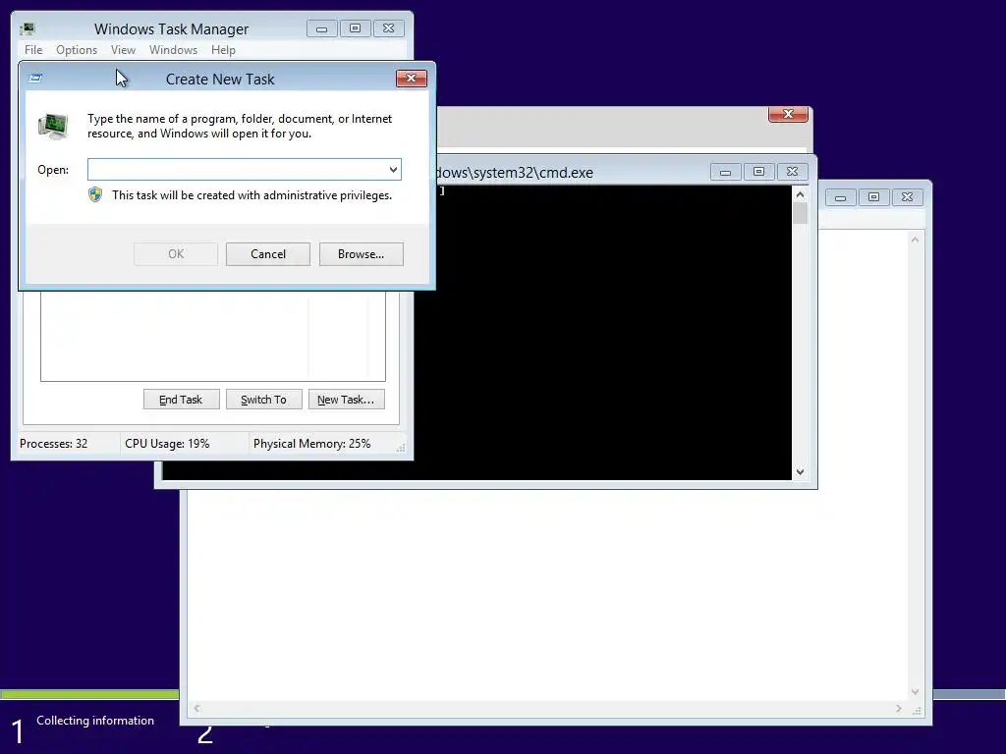Screen dimensions: 1006x754
Task: Click the Task Manager title bar icon
Action: [x=27, y=28]
